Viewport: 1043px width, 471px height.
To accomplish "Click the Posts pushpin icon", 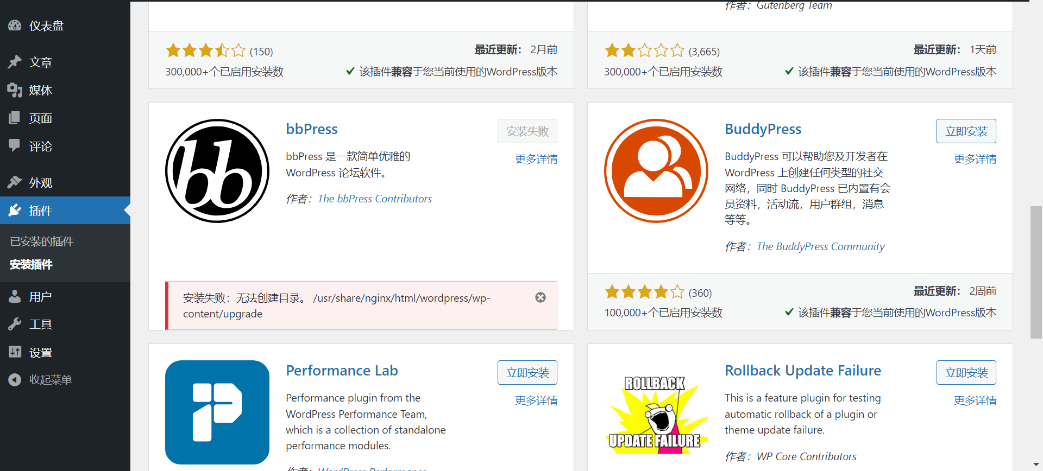I will point(15,62).
